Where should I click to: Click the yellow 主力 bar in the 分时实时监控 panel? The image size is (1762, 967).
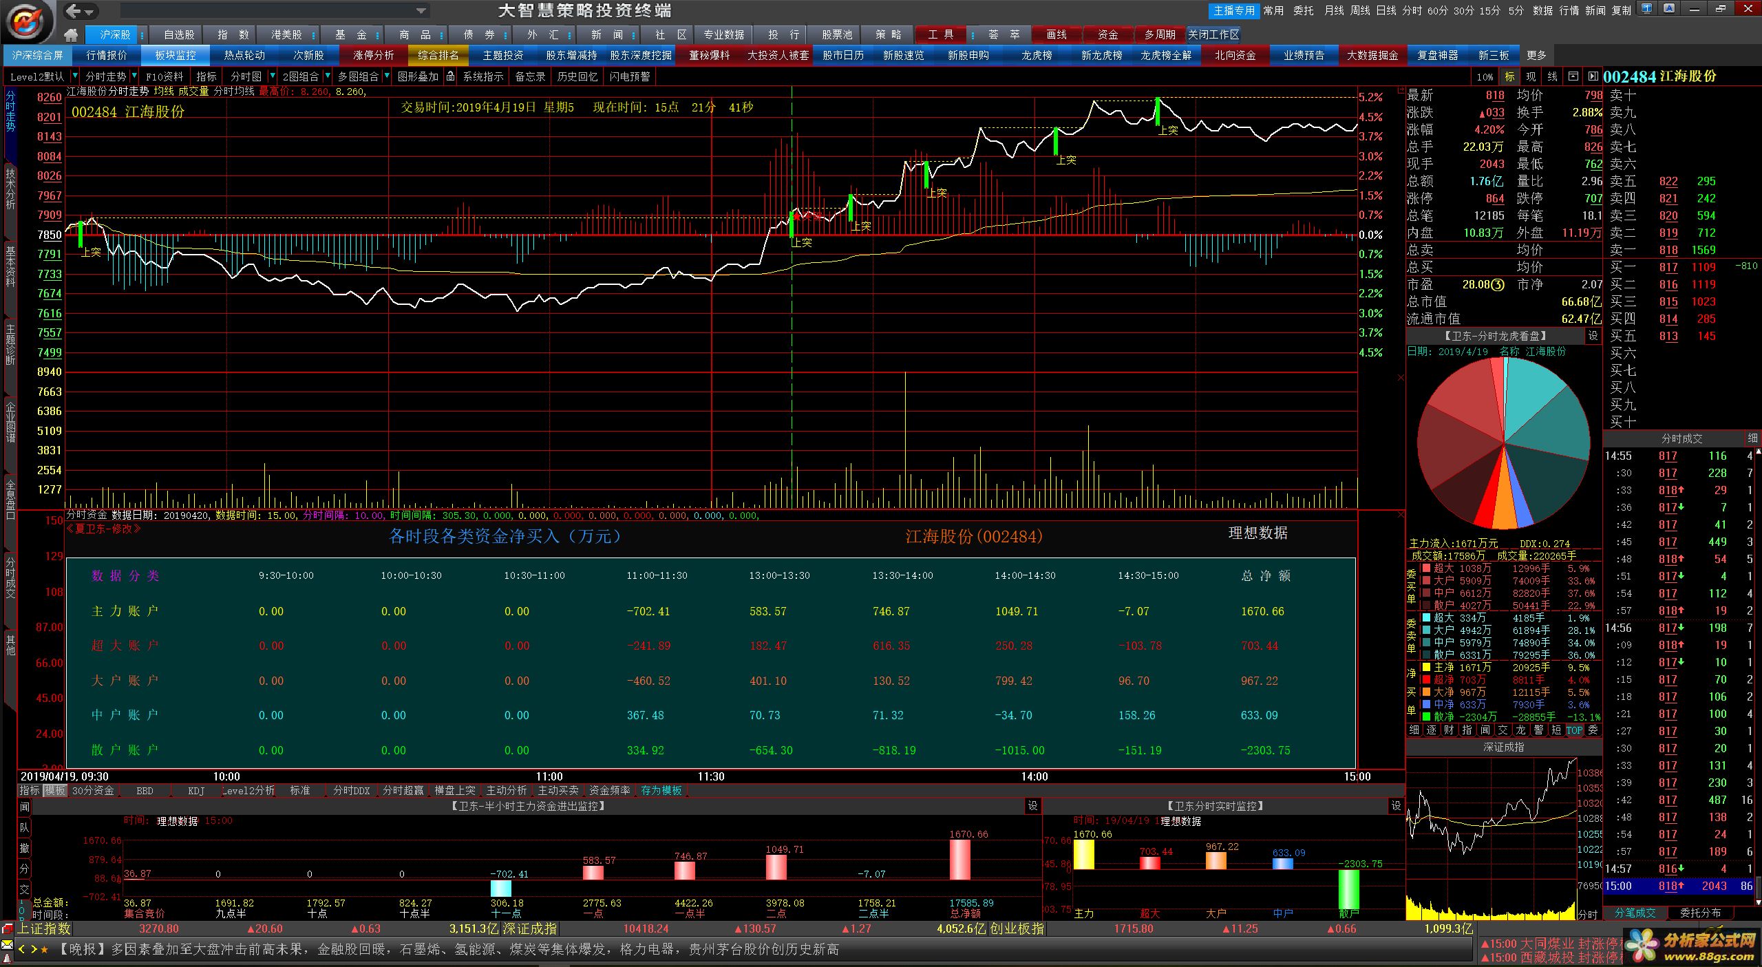(1083, 854)
